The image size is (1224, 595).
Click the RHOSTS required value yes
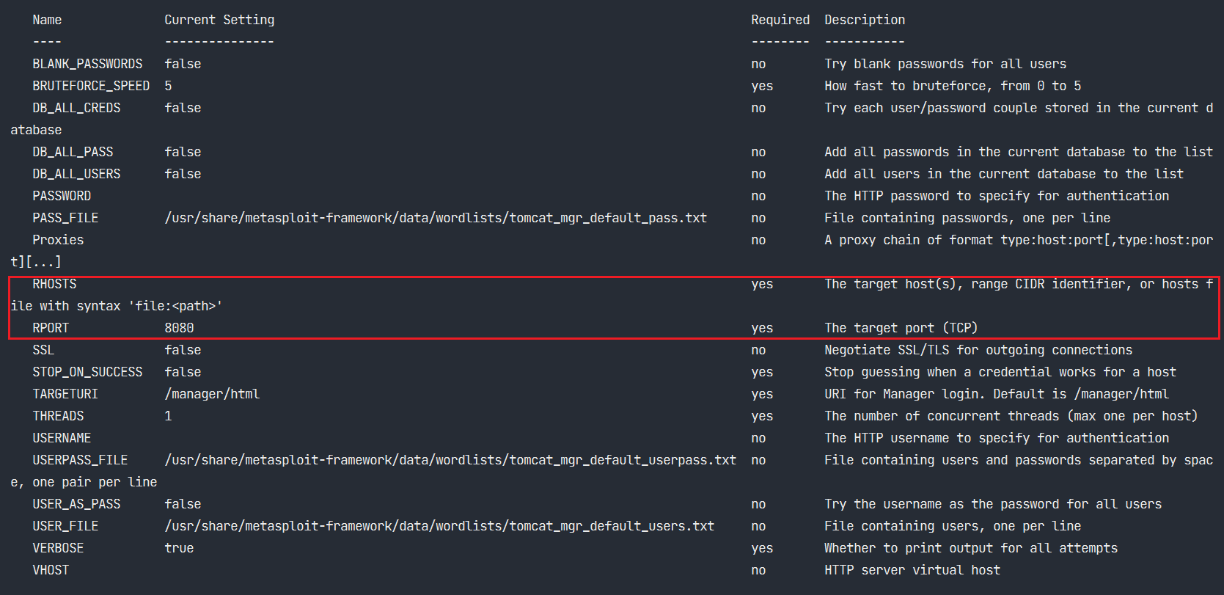tap(762, 284)
